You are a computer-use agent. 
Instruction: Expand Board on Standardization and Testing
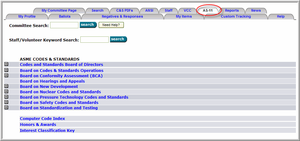(x=6, y=107)
